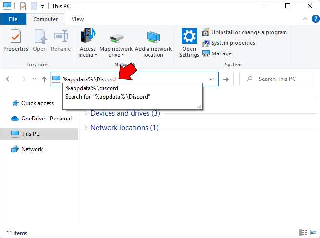Image resolution: width=320 pixels, height=238 pixels.
Task: Switch to the Computer ribbon tab
Action: [45, 19]
